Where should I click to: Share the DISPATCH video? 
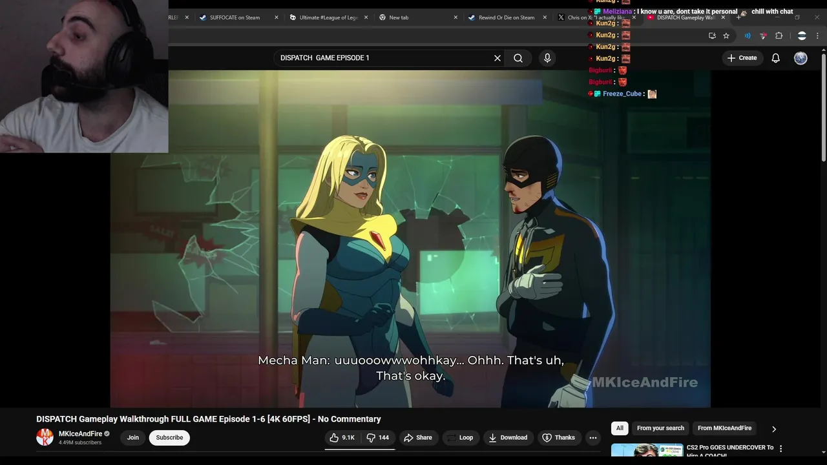pos(418,438)
